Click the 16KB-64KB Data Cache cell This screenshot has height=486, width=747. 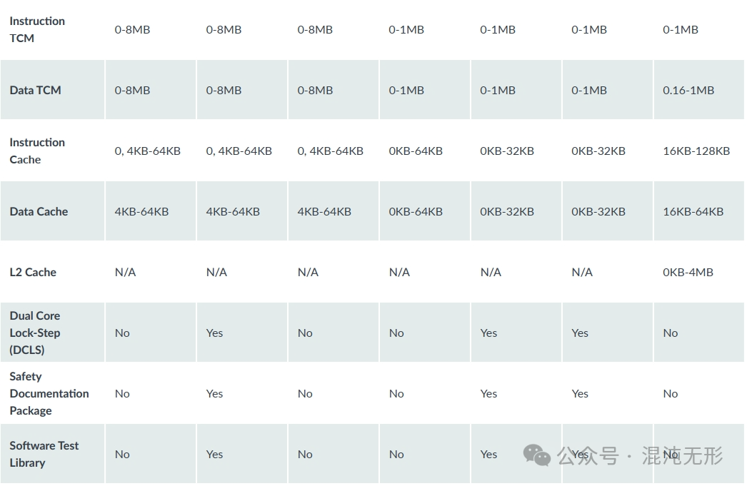pos(693,211)
